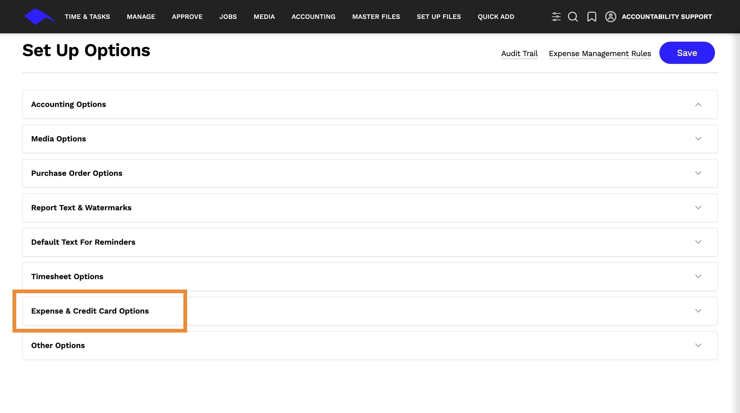Click the user profile avatar icon
This screenshot has height=413, width=740.
tap(610, 17)
